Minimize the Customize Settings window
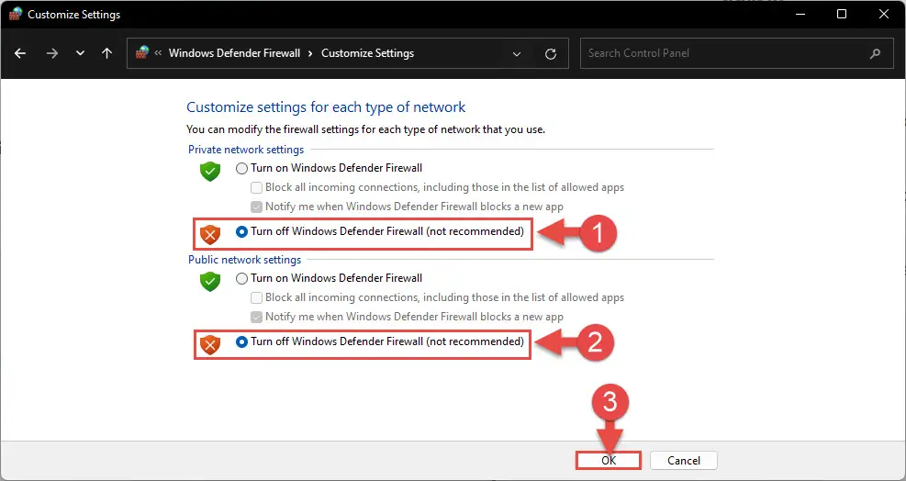The image size is (906, 481). point(800,14)
